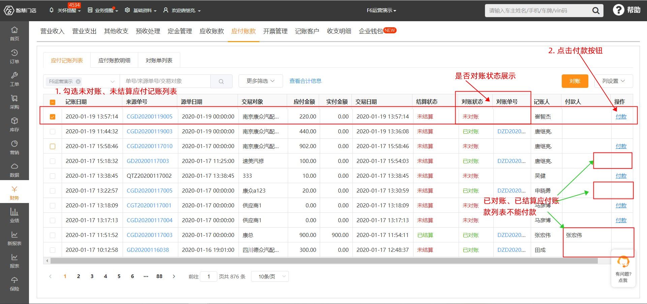Click the user avatar icon beside 欢迎唐继亮
Screen dimensions: 647x304
pos(166,10)
